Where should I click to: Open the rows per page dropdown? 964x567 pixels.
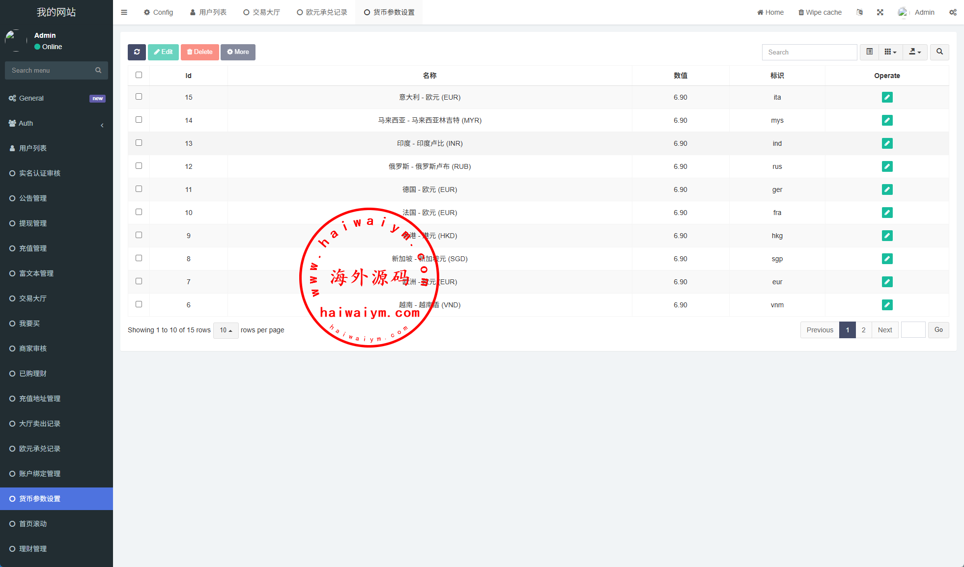pyautogui.click(x=226, y=330)
